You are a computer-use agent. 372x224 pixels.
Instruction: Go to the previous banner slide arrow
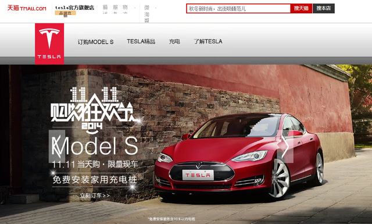tap(57, 146)
